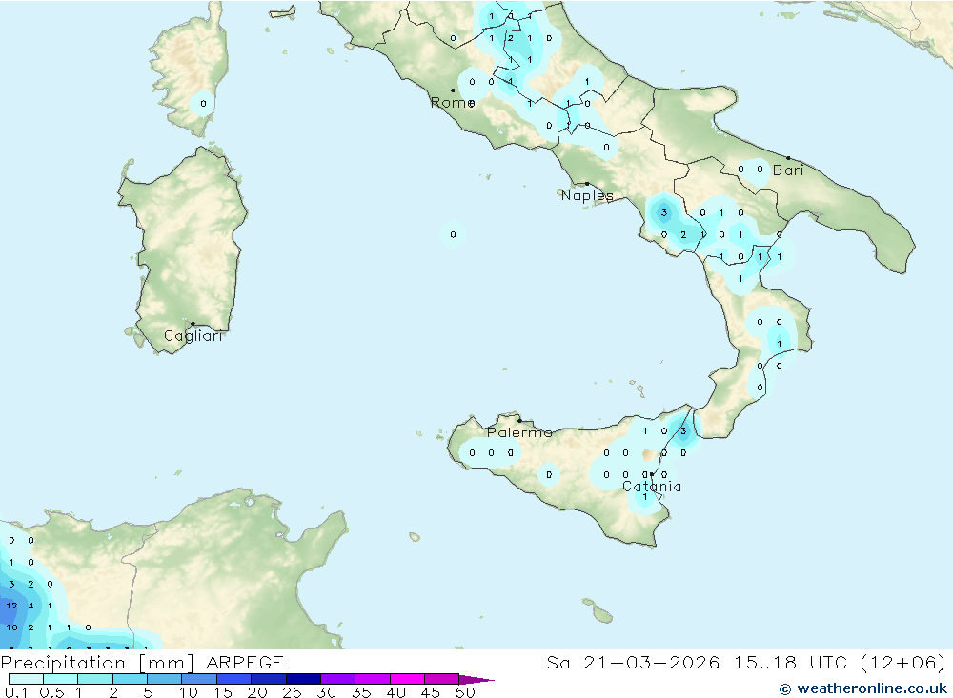Pick the magenta 40–45 legend swatch
953x698 pixels.
point(407,680)
